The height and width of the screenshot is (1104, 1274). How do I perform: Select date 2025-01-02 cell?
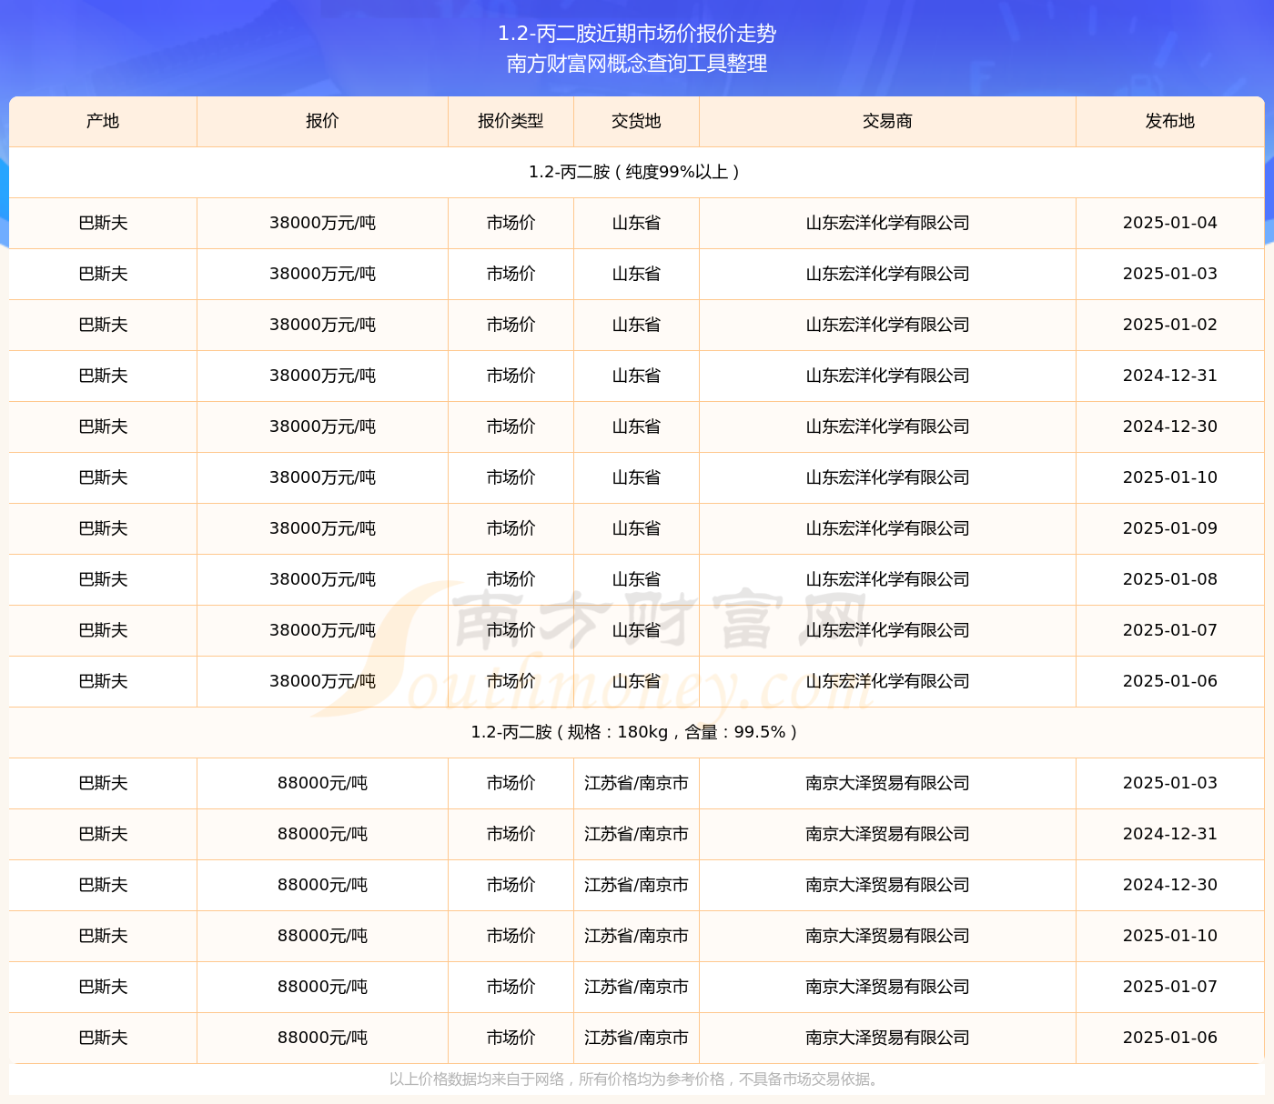coord(1170,325)
